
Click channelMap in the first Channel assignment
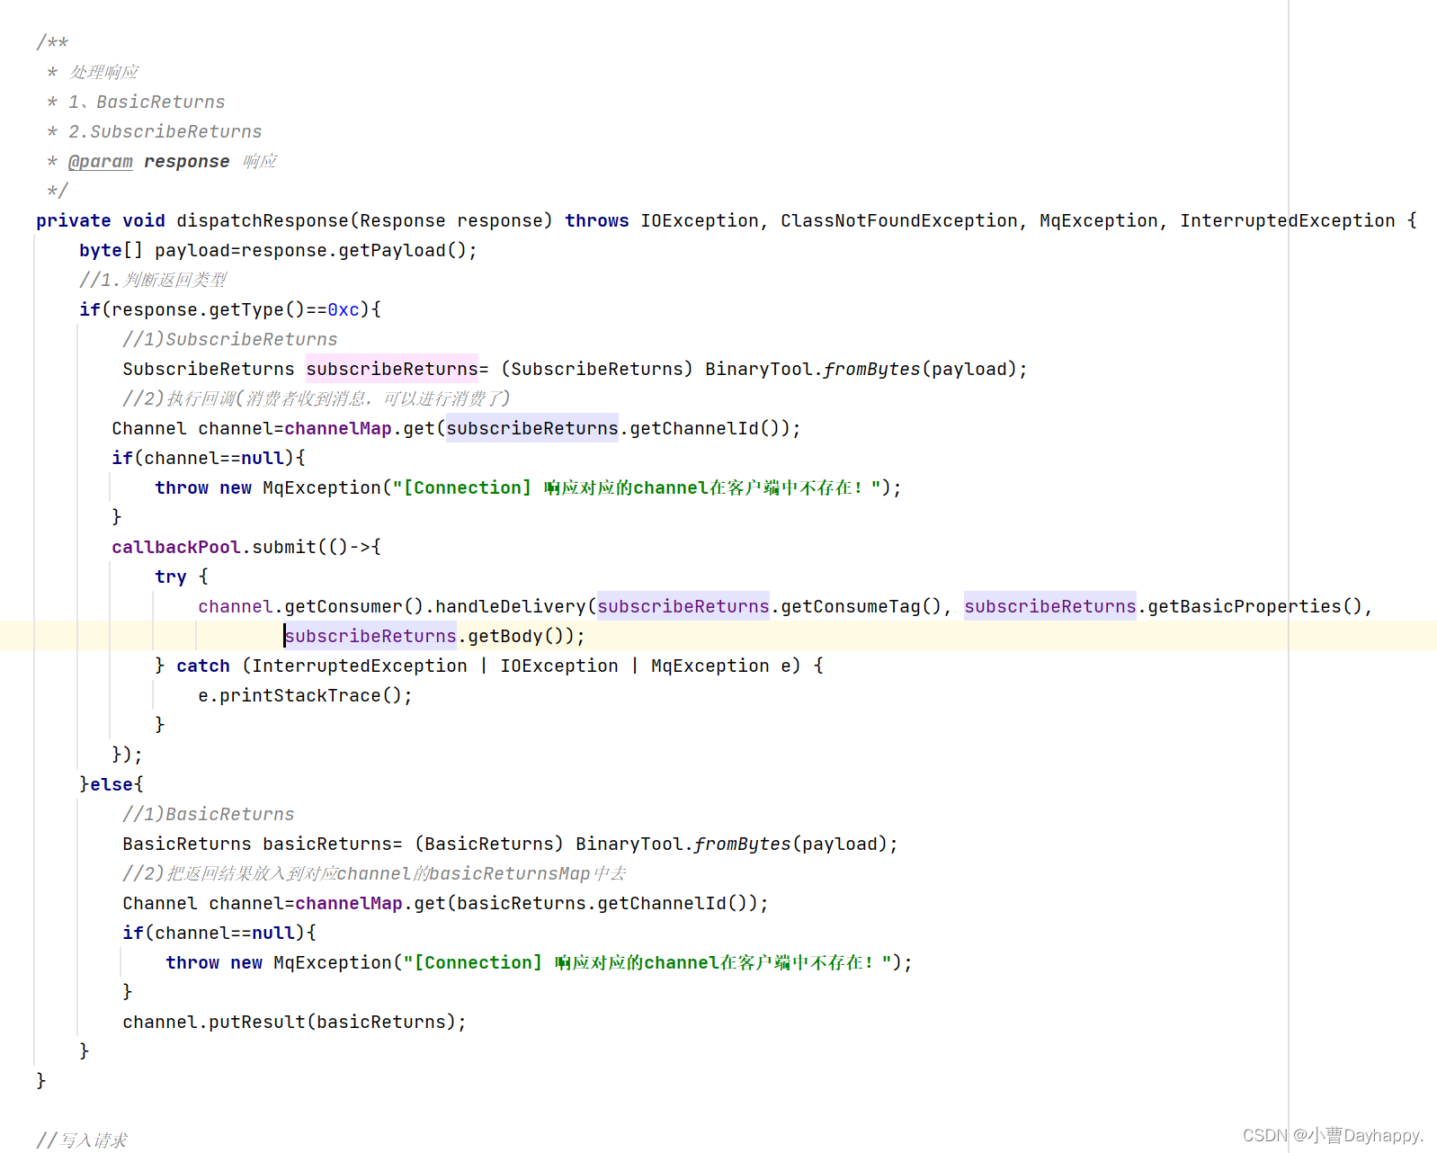pos(338,428)
